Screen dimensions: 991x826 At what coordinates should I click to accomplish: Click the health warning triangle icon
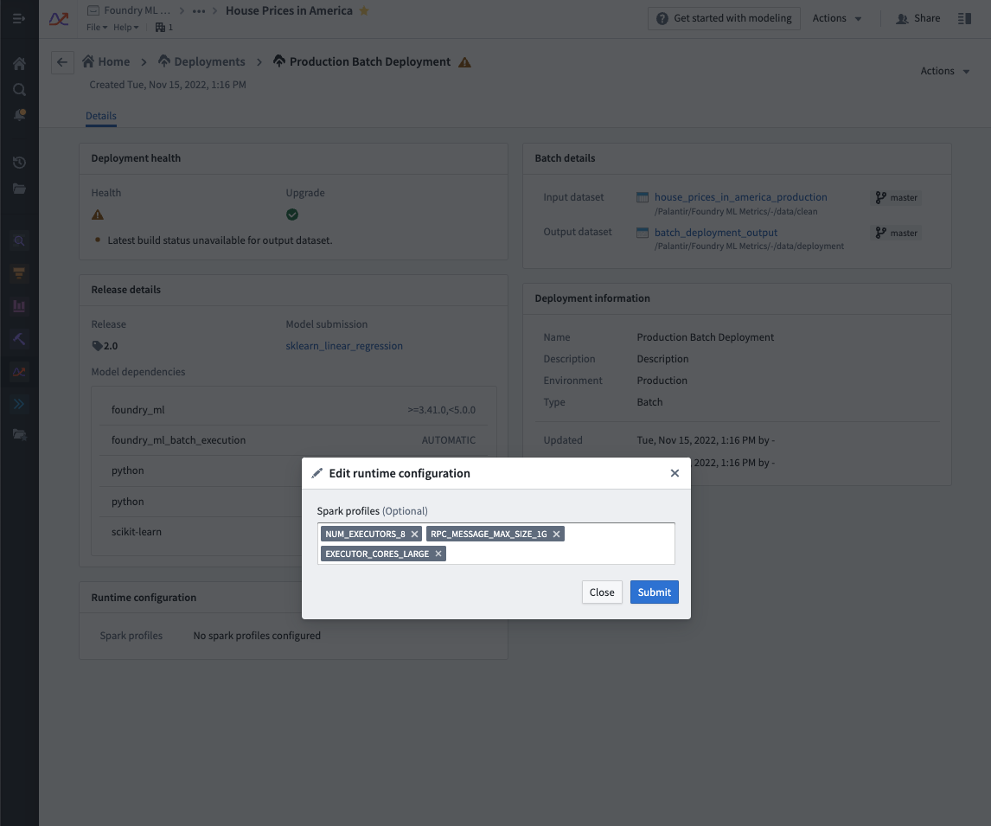coord(98,215)
